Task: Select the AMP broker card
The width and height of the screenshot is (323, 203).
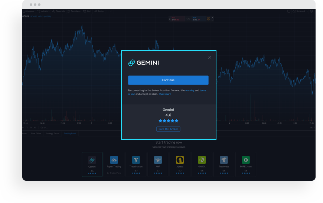Action: pyautogui.click(x=158, y=164)
